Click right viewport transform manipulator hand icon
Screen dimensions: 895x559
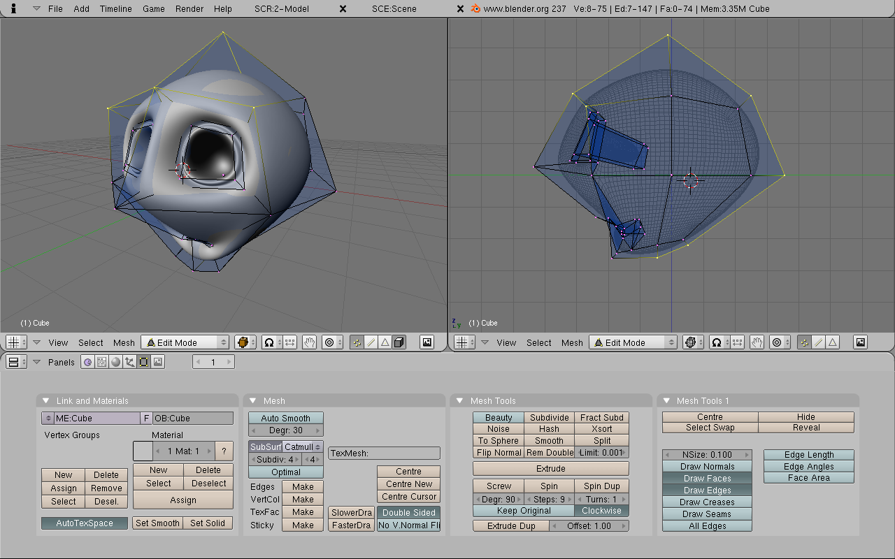pyautogui.click(x=757, y=342)
